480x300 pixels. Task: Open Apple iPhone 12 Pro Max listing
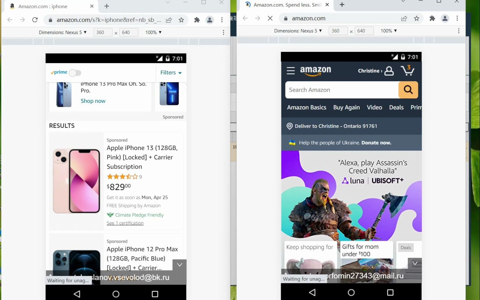click(x=142, y=258)
